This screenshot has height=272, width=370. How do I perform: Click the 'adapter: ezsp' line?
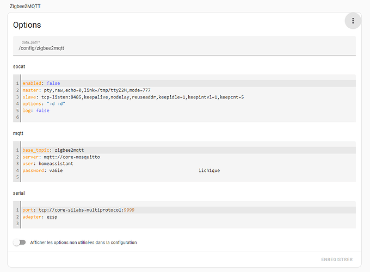189,217
